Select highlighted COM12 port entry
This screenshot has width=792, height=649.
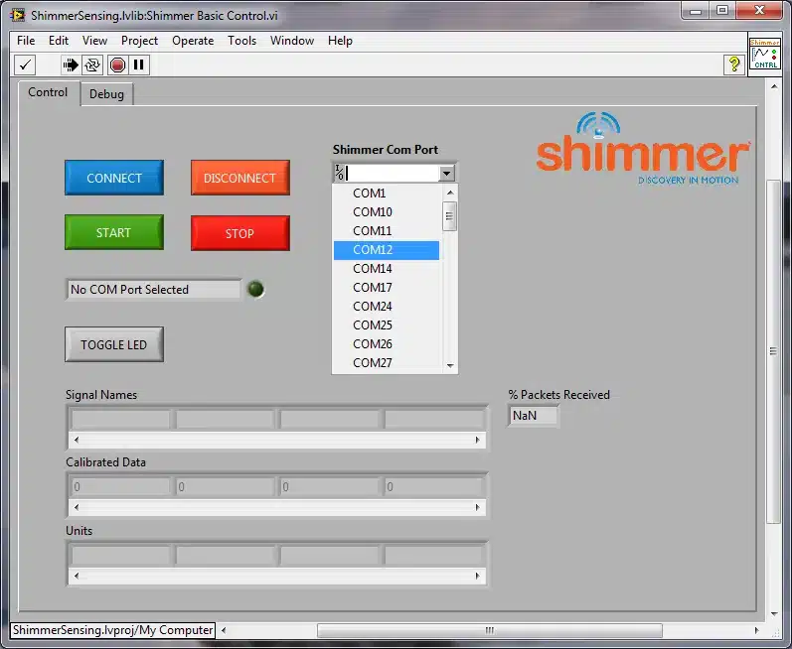[x=387, y=250]
